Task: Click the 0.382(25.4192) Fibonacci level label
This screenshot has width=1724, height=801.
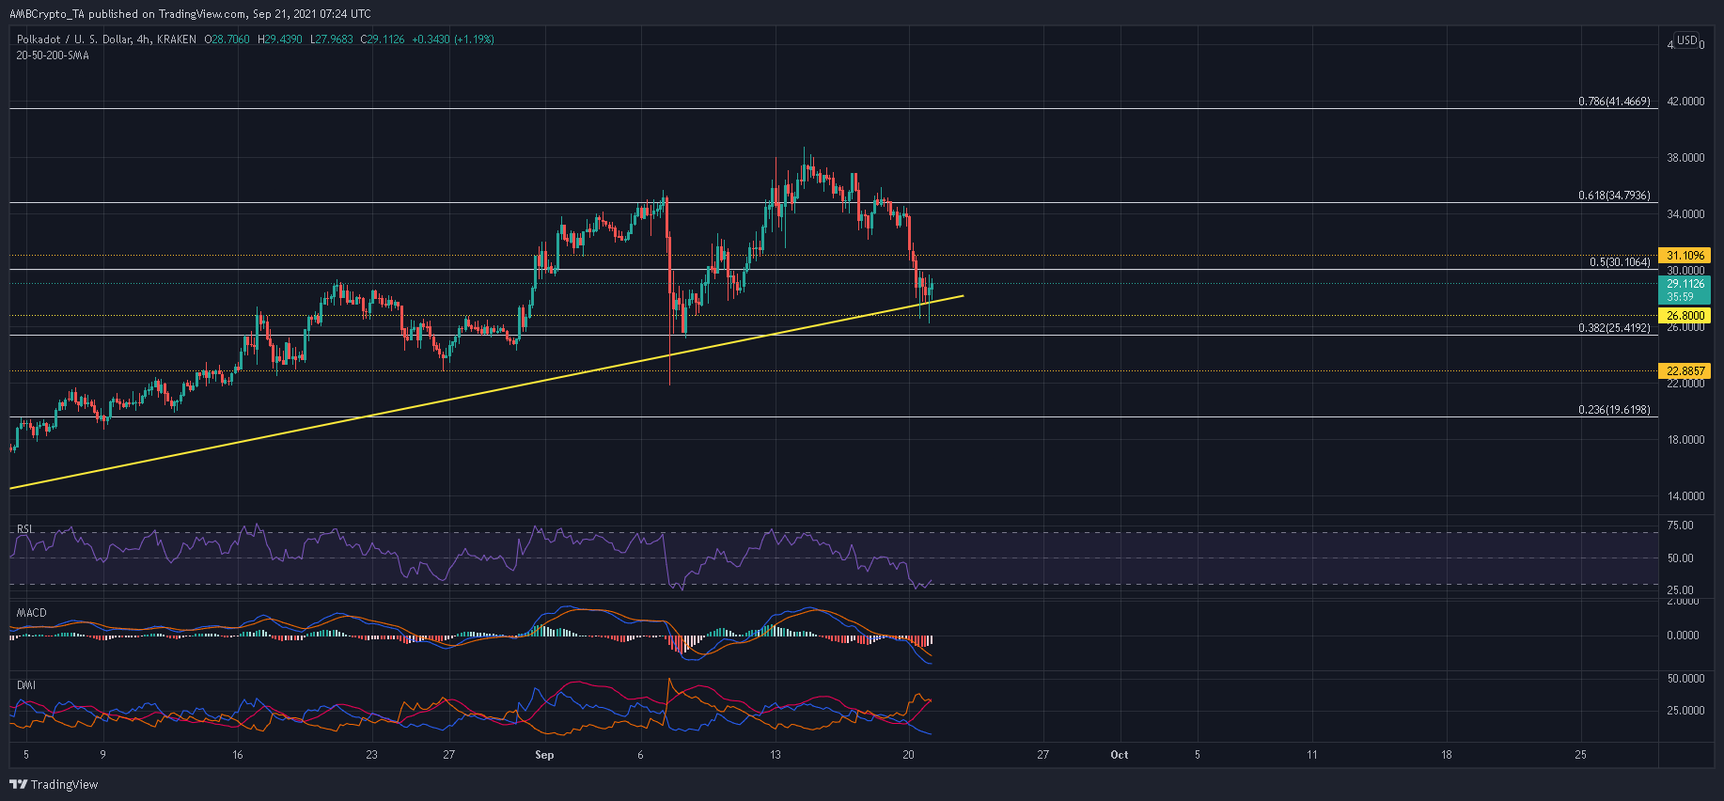Action: click(x=1614, y=328)
